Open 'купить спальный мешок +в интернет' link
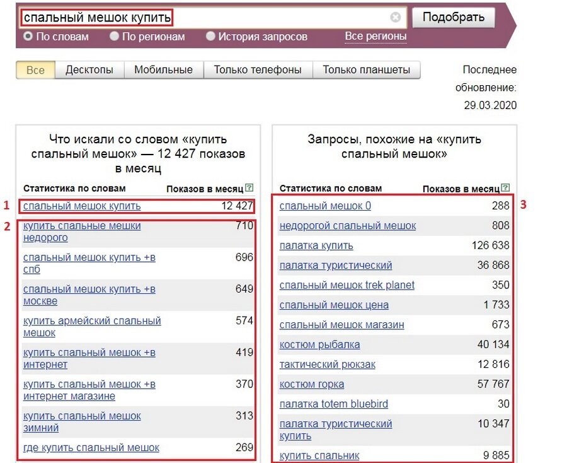Image resolution: width=567 pixels, height=463 pixels. click(89, 358)
